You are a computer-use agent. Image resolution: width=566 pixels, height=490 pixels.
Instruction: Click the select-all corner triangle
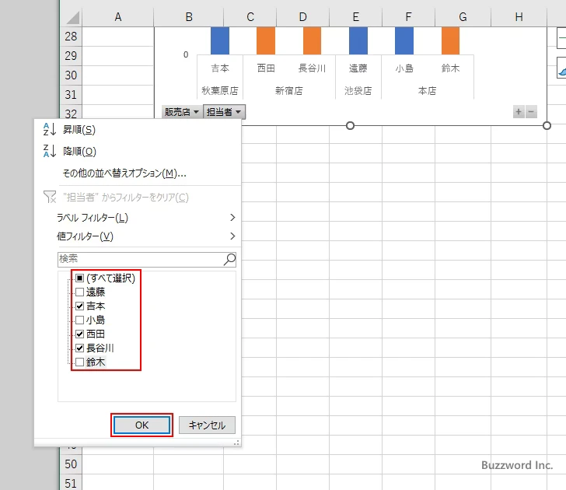click(72, 17)
